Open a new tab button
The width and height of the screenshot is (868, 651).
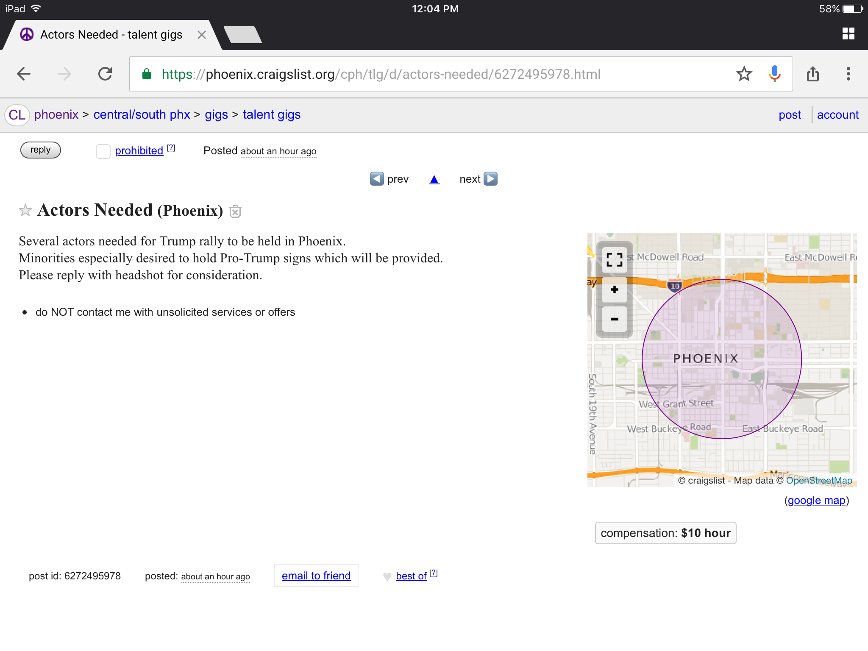pyautogui.click(x=243, y=35)
